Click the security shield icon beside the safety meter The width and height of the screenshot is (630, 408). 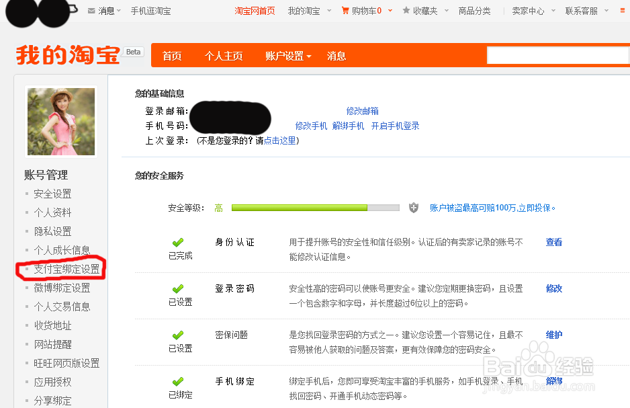[412, 208]
